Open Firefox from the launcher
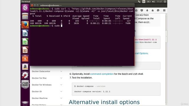 [25, 25]
